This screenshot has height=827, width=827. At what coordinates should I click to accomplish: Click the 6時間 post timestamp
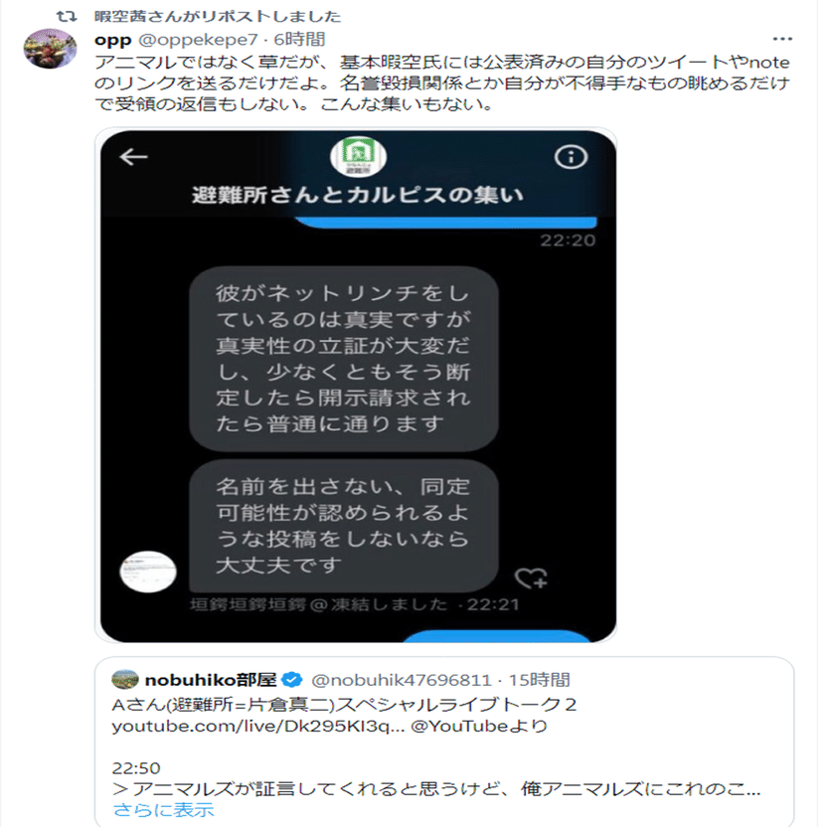tap(299, 40)
